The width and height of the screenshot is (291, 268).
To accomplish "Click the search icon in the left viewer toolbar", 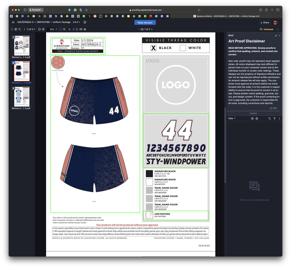I will click(x=19, y=30).
